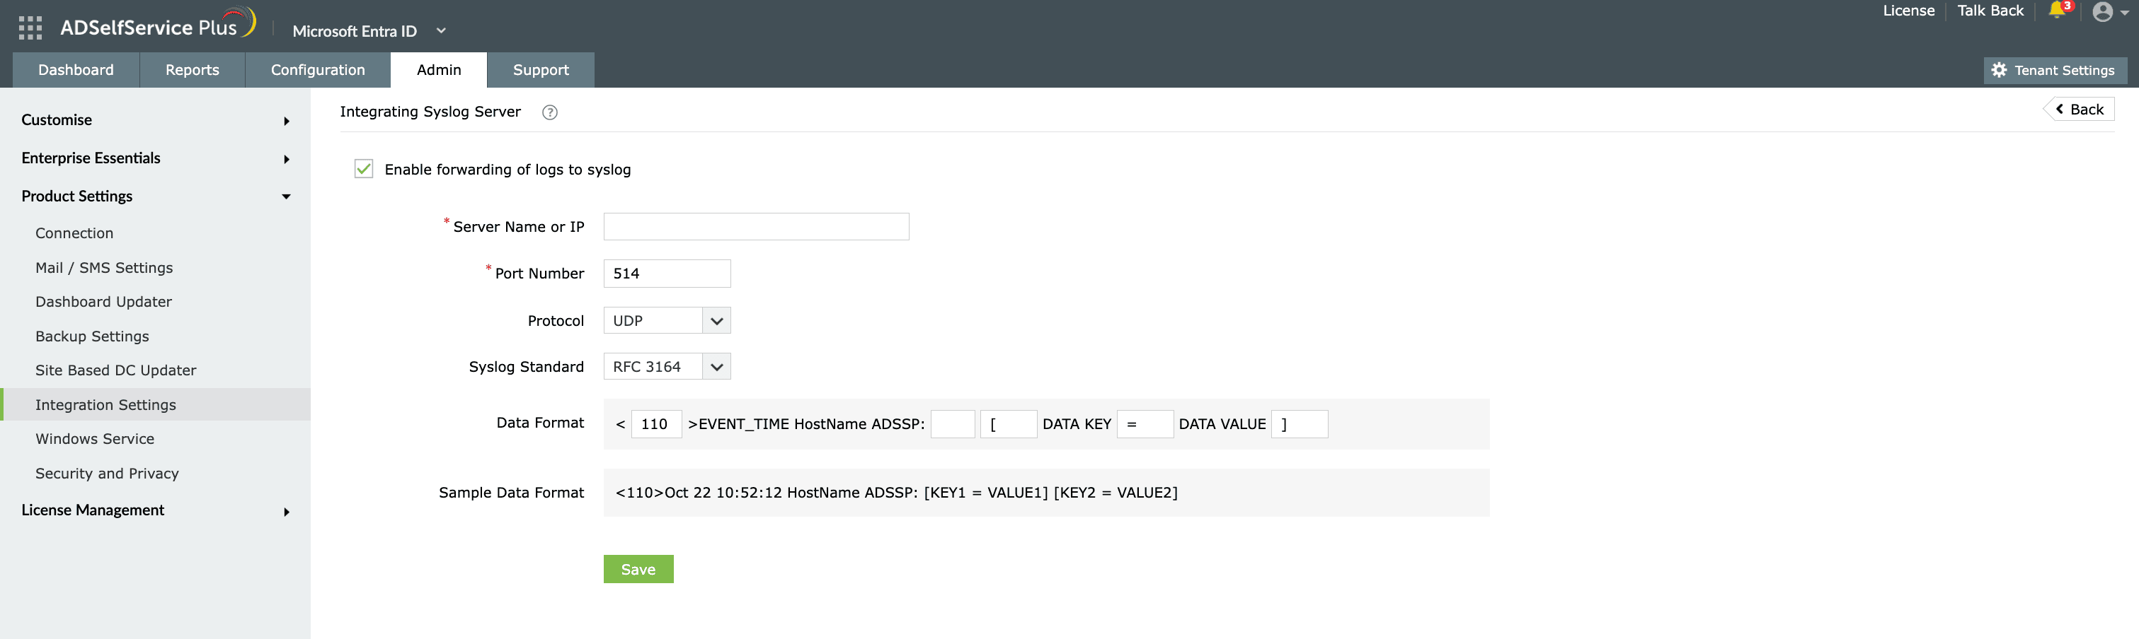This screenshot has width=2139, height=639.
Task: Focus the Server Name or IP field
Action: pos(756,227)
